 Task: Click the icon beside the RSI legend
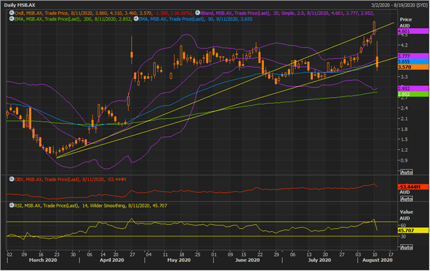(x=12, y=206)
